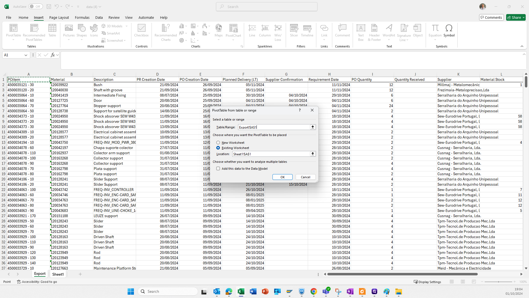This screenshot has width=529, height=298.
Task: Click Accessibility: Good to go status
Action: tap(37, 282)
